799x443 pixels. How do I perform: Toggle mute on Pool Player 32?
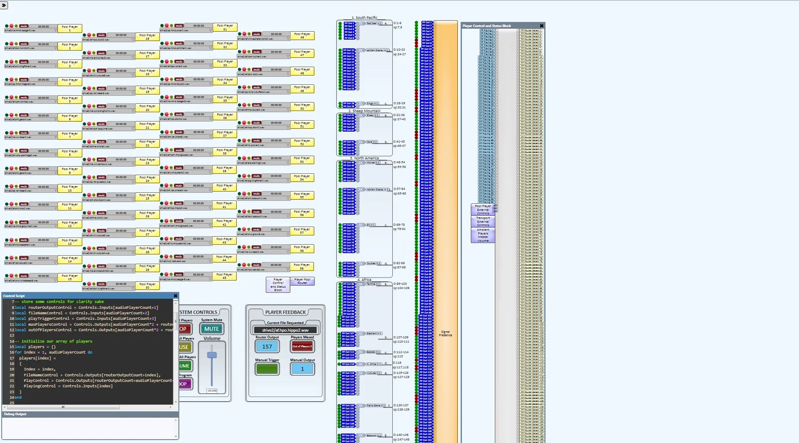179,43
